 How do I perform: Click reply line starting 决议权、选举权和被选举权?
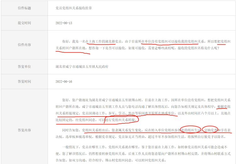pos(141,137)
